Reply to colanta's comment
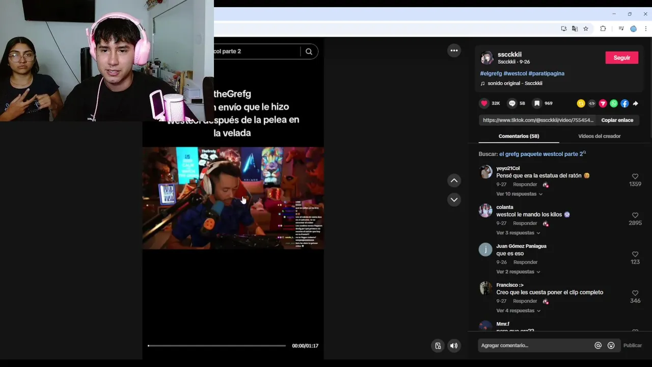The height and width of the screenshot is (367, 652). point(525,223)
